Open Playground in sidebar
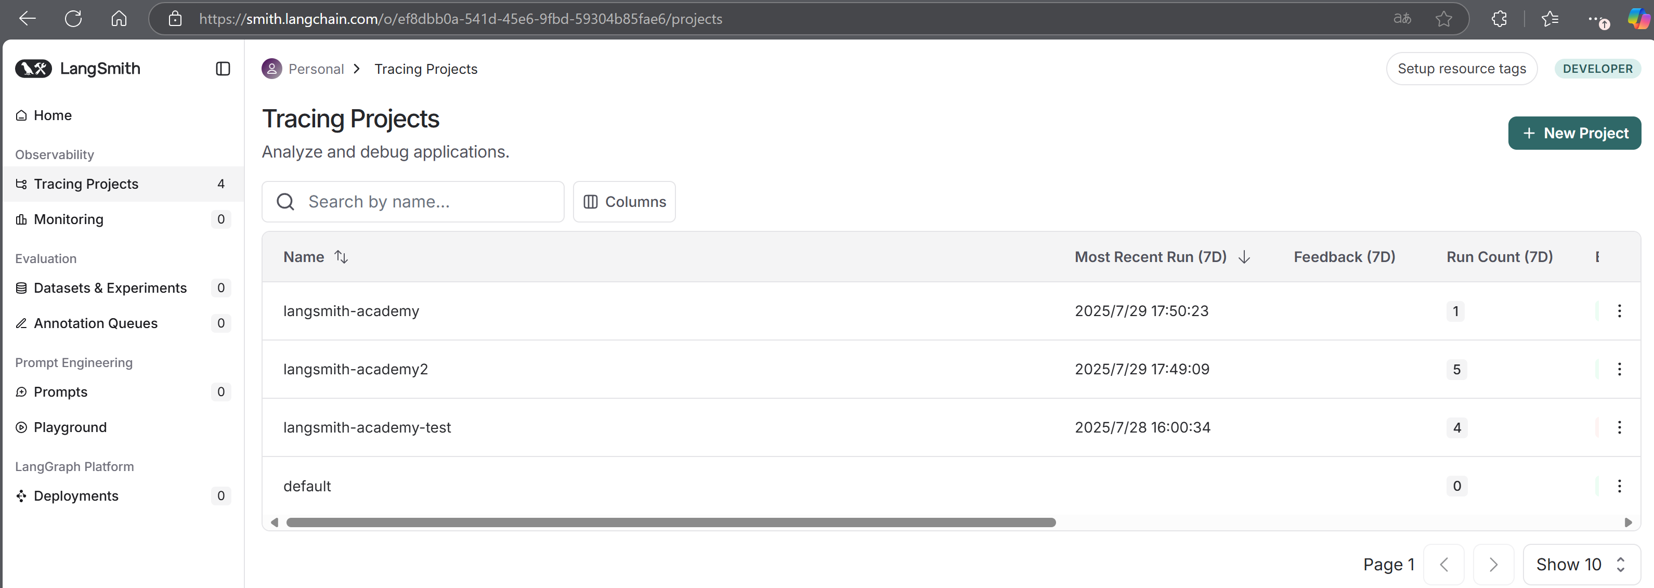The image size is (1654, 588). pos(123,427)
